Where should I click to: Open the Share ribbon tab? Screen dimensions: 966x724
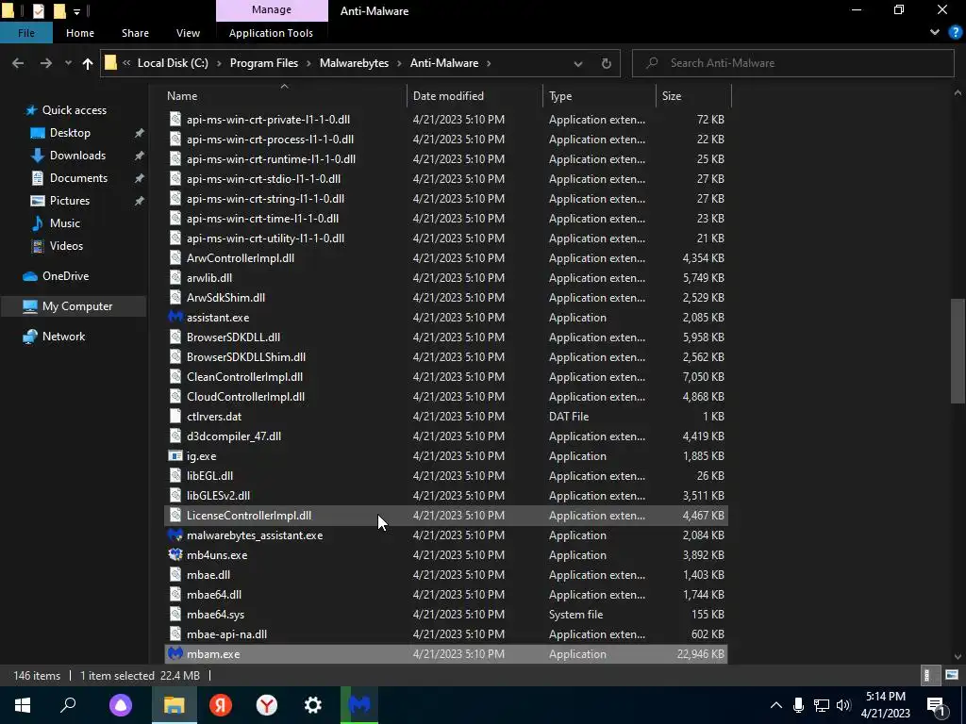[135, 33]
